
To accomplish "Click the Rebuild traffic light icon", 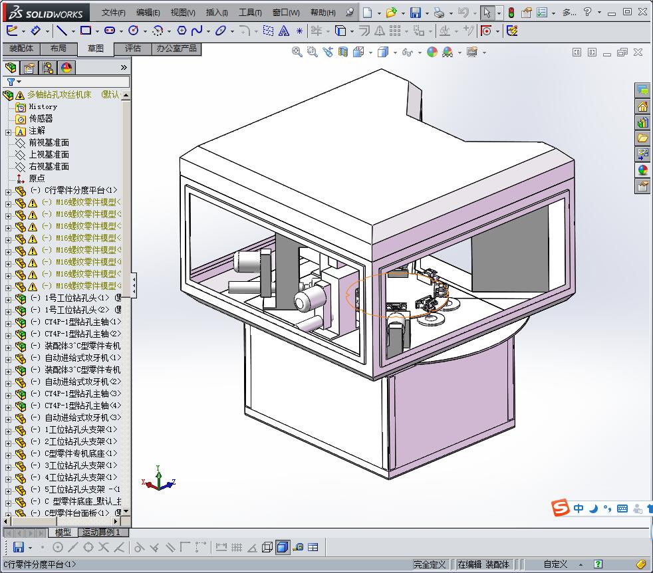I will point(511,13).
